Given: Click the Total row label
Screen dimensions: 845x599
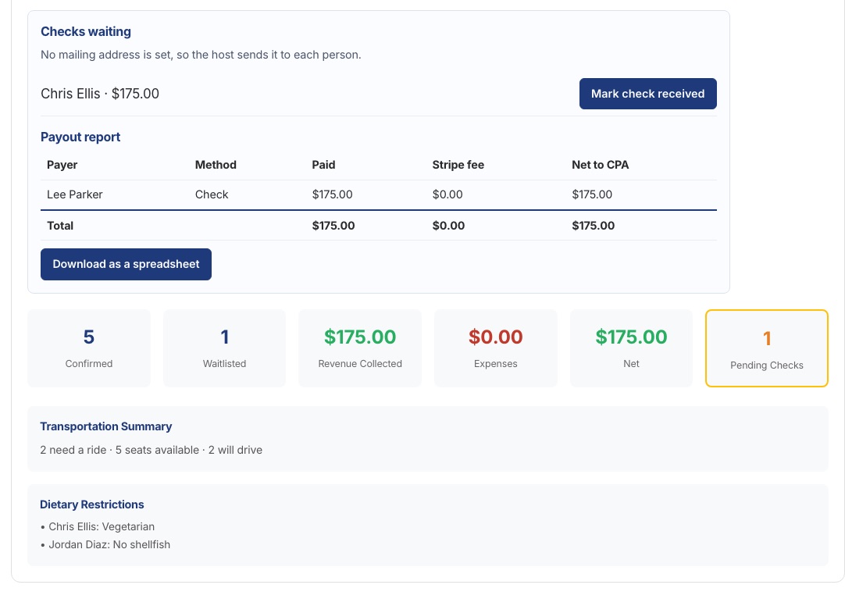Looking at the screenshot, I should tap(60, 226).
